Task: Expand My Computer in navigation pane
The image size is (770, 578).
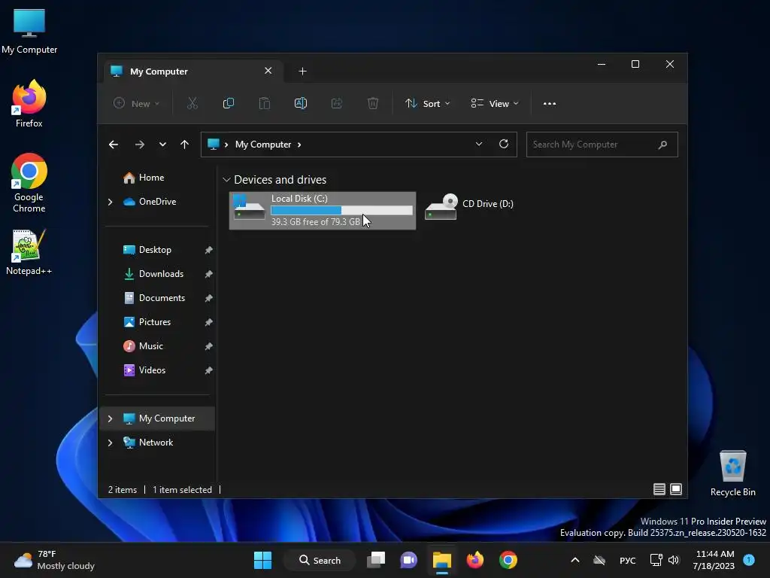Action: point(110,418)
